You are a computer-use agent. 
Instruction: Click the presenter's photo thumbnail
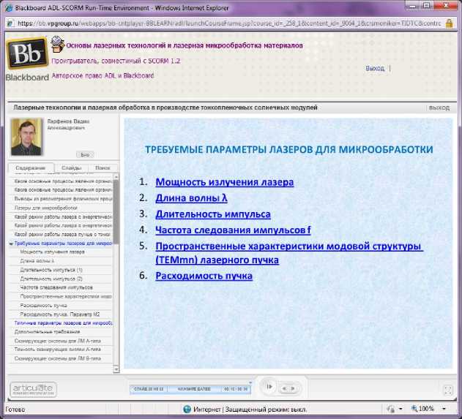(27, 136)
